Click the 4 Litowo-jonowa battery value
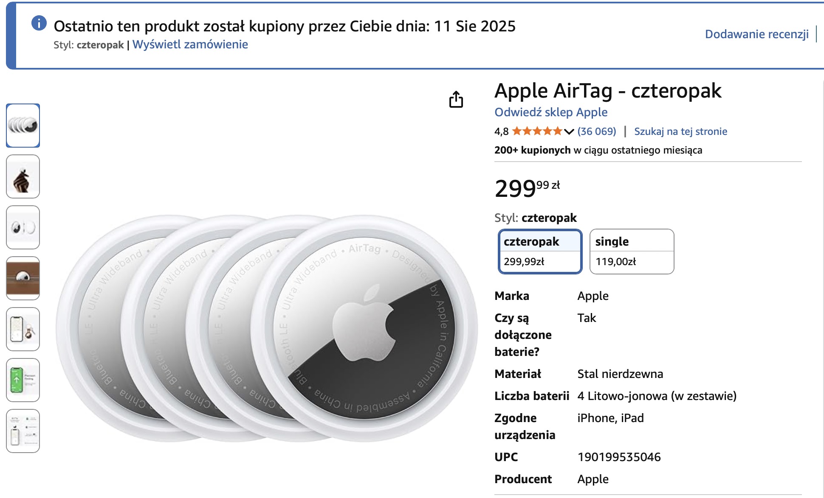This screenshot has height=498, width=824. tap(657, 396)
